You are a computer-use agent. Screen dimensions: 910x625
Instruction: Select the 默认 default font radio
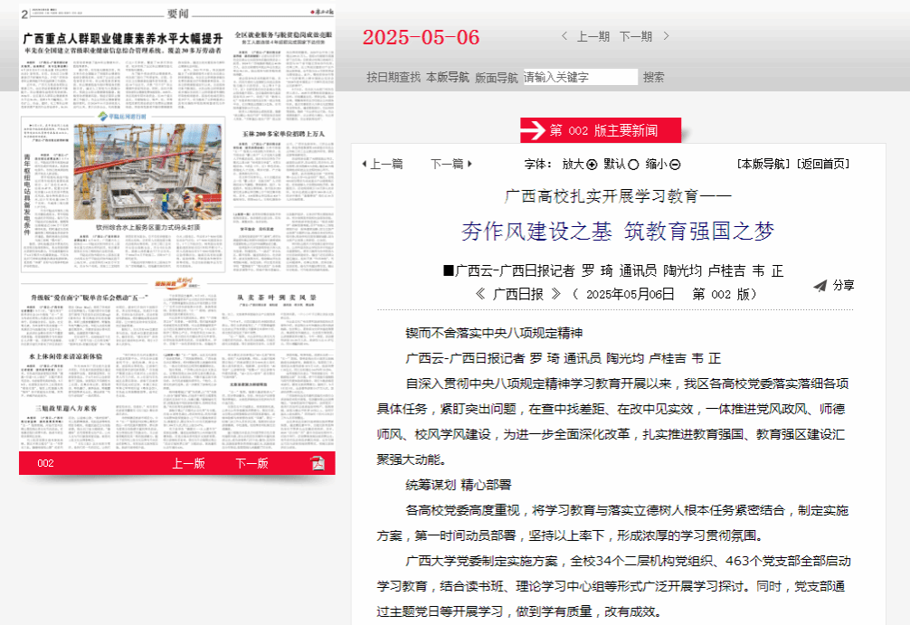pyautogui.click(x=633, y=165)
